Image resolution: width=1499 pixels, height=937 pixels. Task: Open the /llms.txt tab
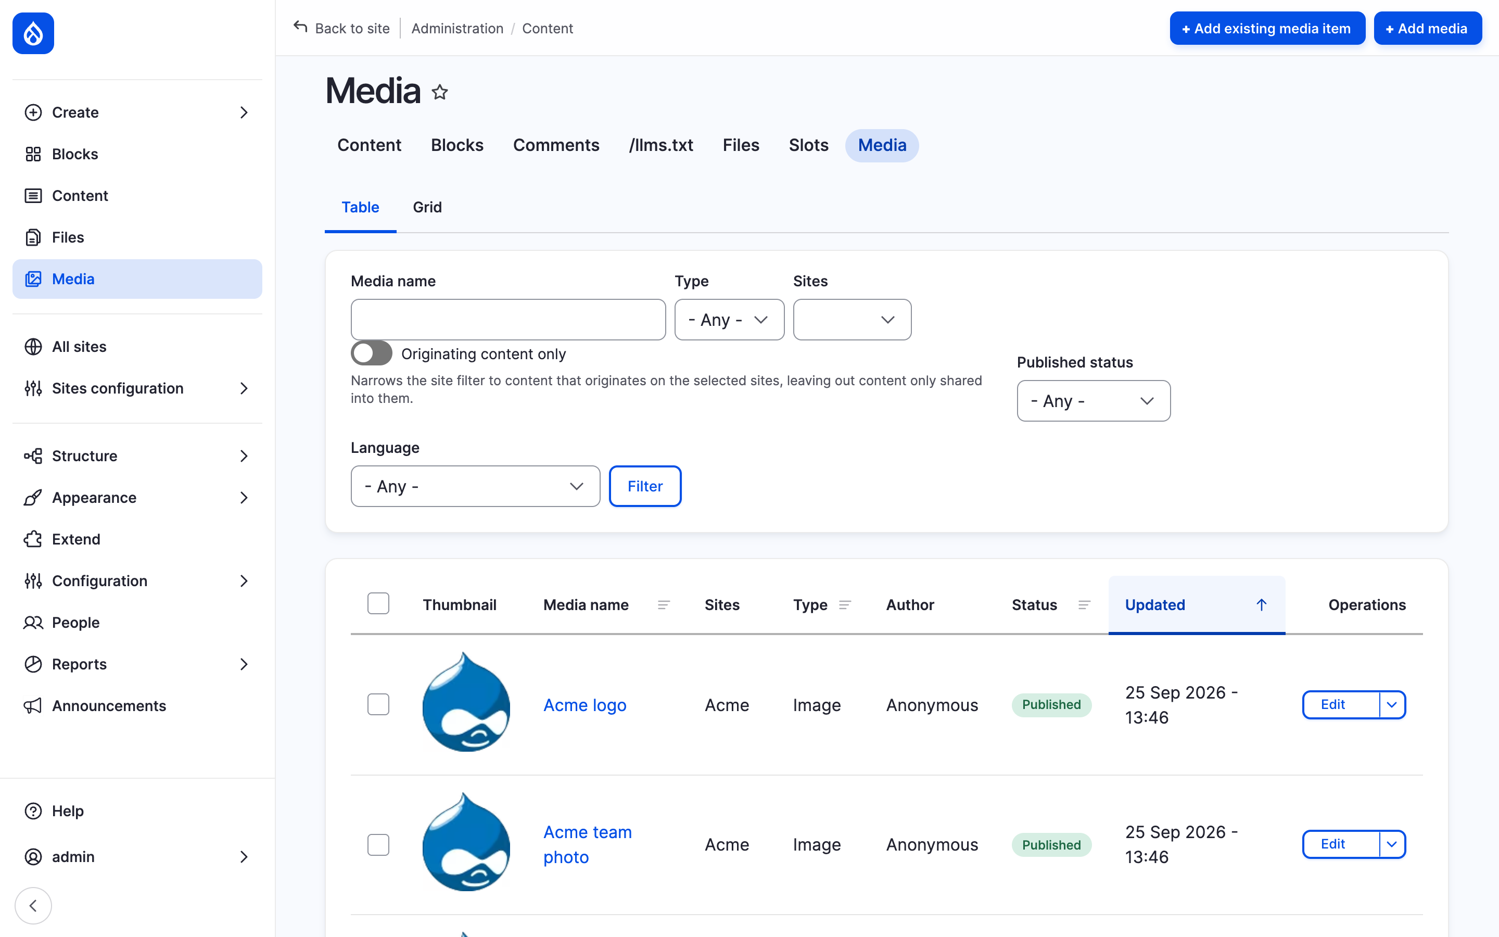point(660,145)
